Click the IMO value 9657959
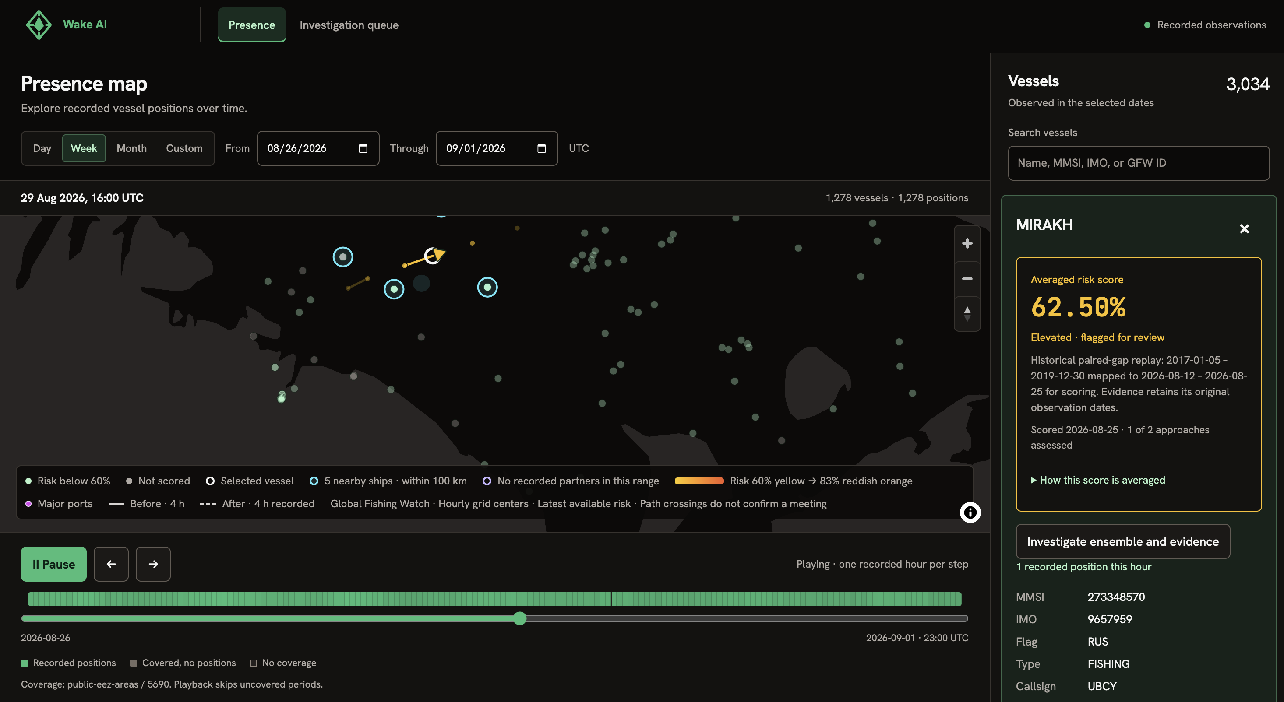 pyautogui.click(x=1110, y=619)
